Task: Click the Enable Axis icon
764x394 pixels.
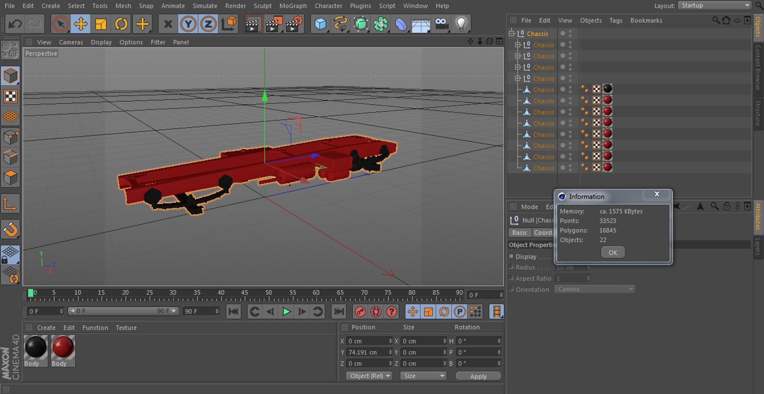Action: tap(10, 204)
